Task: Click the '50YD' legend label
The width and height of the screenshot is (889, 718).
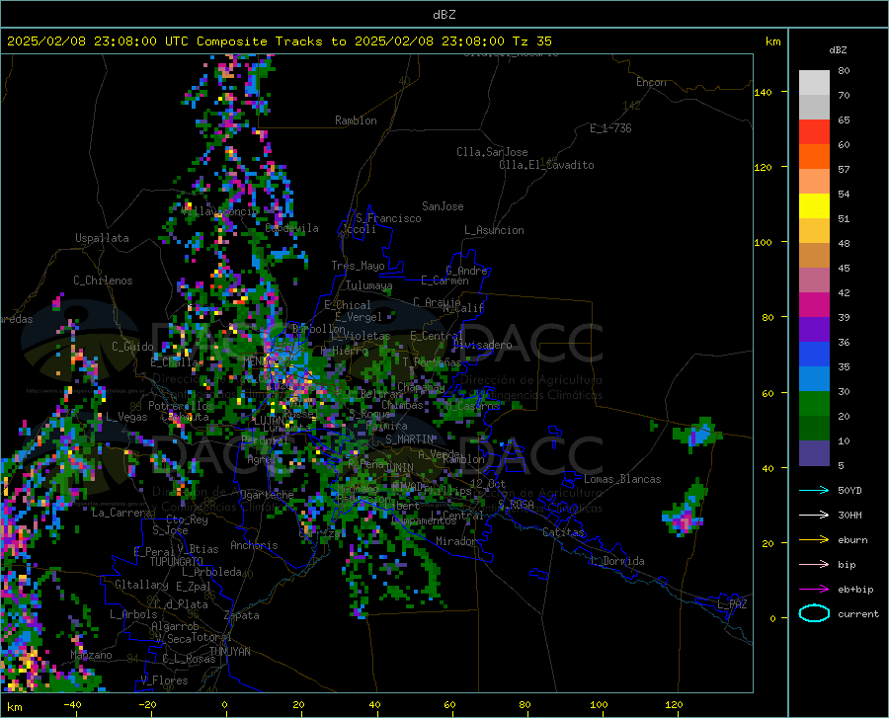Action: coord(849,490)
